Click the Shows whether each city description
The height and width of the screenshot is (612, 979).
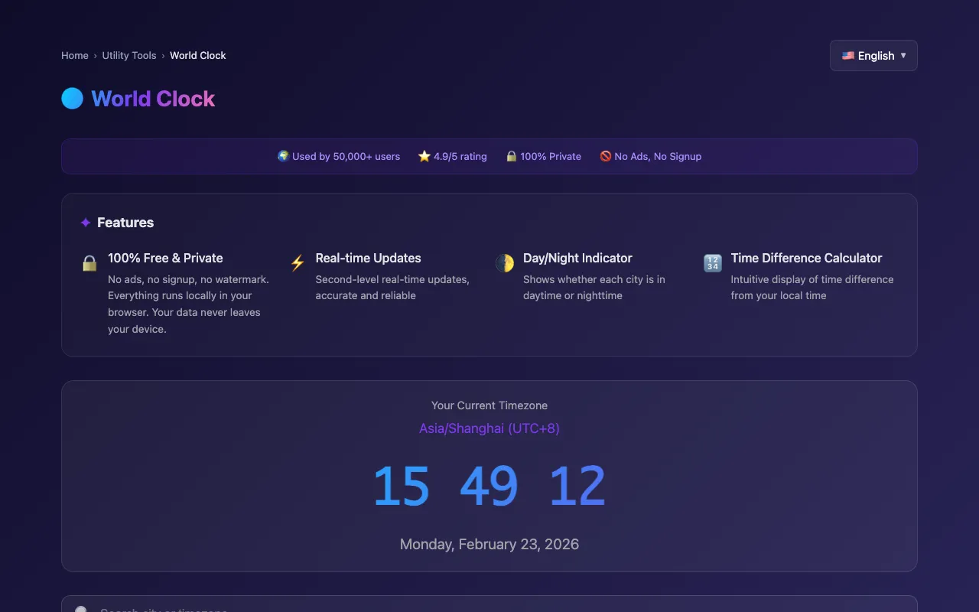point(594,288)
